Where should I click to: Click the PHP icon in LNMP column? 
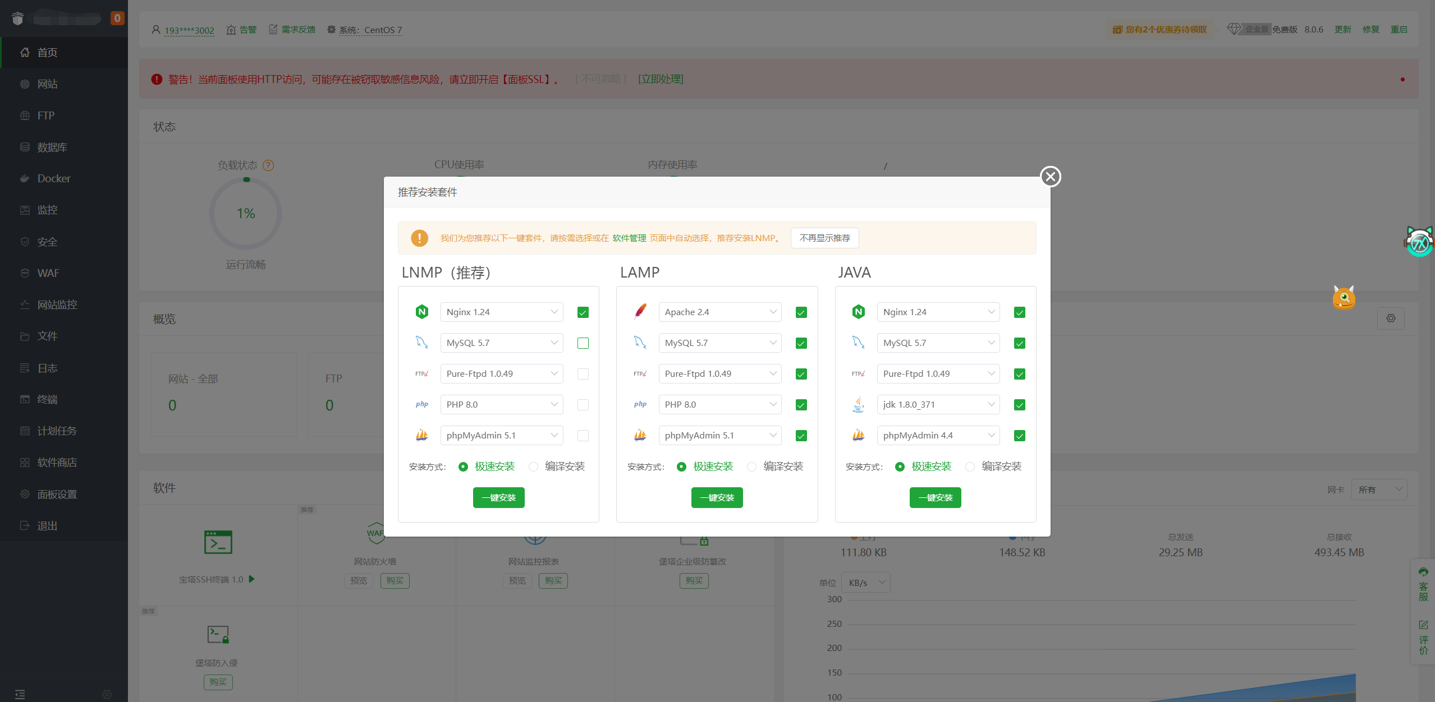[421, 404]
